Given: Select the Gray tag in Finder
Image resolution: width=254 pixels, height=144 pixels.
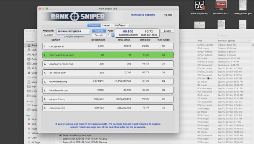Looking at the screenshot, I should (32, 138).
